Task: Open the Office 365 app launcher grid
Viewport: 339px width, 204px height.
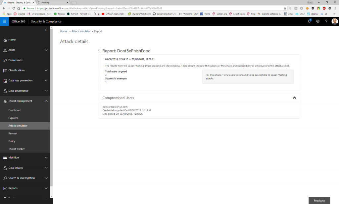Action: point(4,21)
